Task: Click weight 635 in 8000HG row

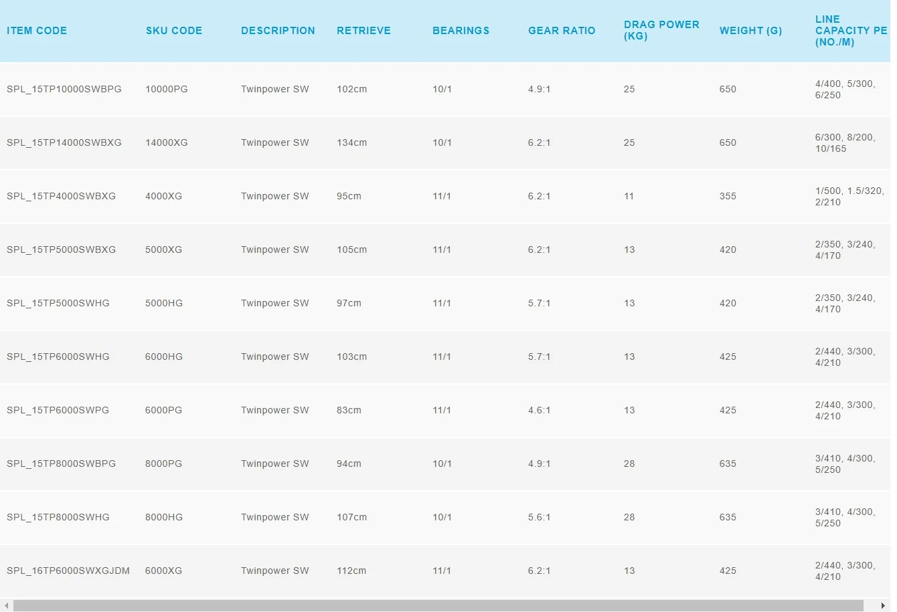Action: click(x=728, y=517)
